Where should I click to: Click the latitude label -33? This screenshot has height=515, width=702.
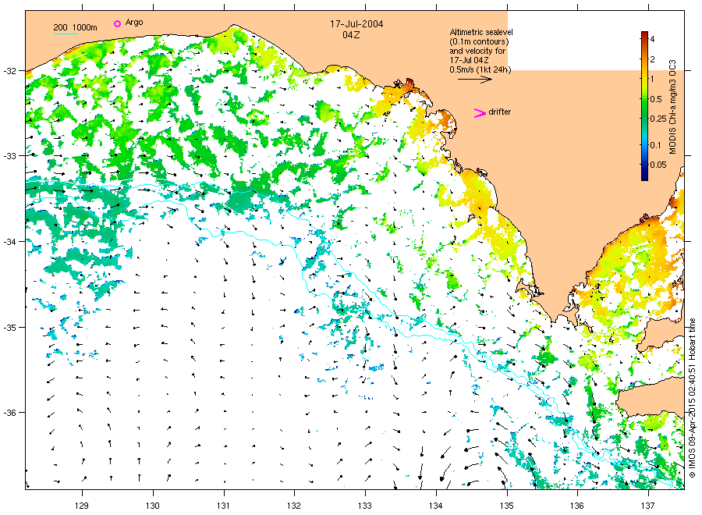(x=11, y=156)
